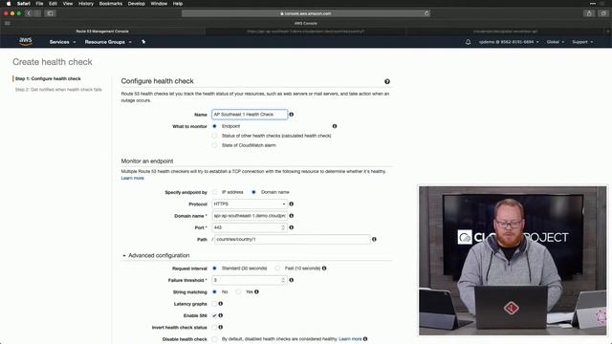Screen dimensions: 612x344
Task: Open the Protocol HTTPS dropdown
Action: pos(250,204)
